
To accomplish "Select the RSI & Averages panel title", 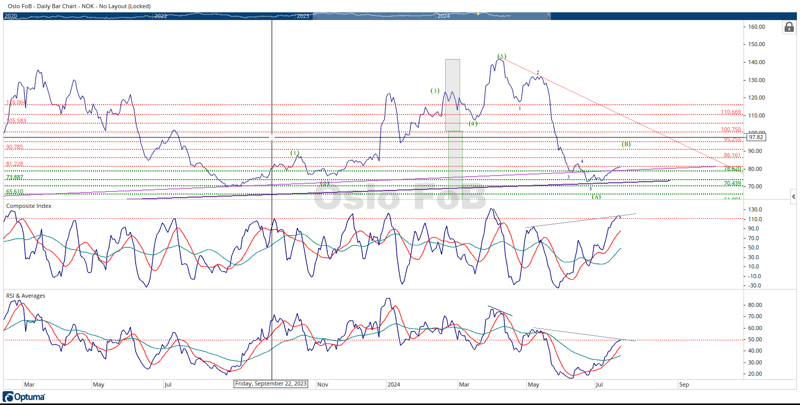I will tap(26, 296).
